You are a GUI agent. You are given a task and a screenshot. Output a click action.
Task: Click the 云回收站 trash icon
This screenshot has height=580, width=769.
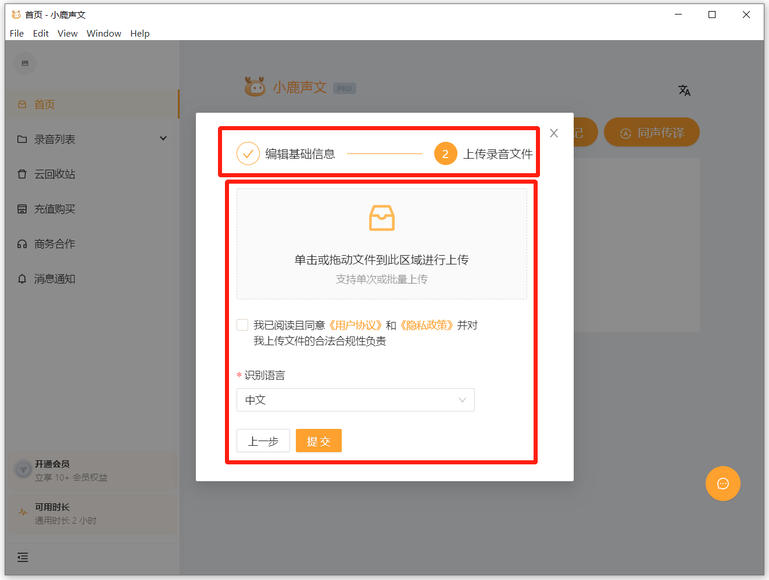pos(22,174)
